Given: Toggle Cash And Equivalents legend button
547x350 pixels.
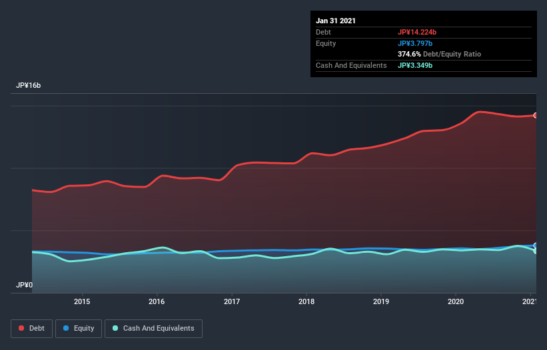Looking at the screenshot, I should tap(153, 329).
